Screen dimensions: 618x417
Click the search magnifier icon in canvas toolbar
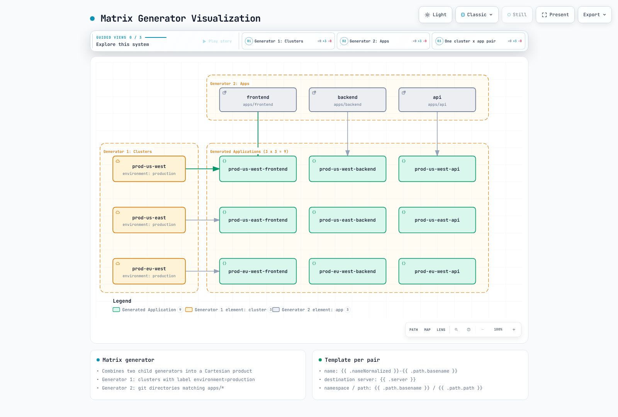pyautogui.click(x=456, y=330)
